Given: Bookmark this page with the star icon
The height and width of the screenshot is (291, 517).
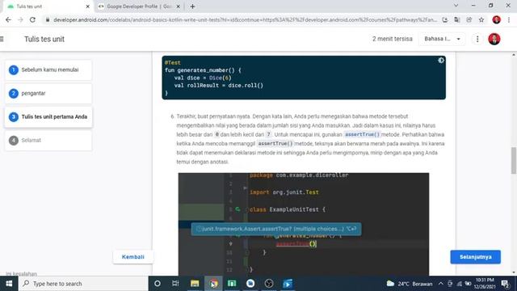Looking at the screenshot, I should (481, 19).
